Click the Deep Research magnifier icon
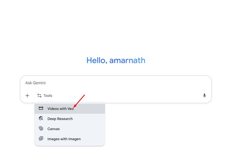234x154 pixels. 41,119
